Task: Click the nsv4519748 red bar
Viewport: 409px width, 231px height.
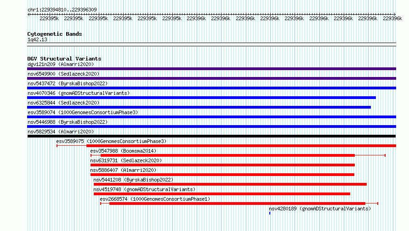Action: point(222,194)
